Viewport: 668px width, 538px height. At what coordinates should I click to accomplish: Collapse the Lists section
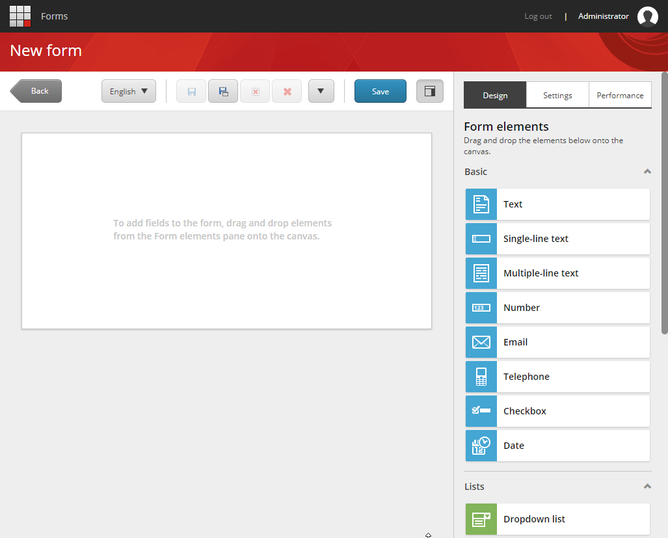point(647,486)
